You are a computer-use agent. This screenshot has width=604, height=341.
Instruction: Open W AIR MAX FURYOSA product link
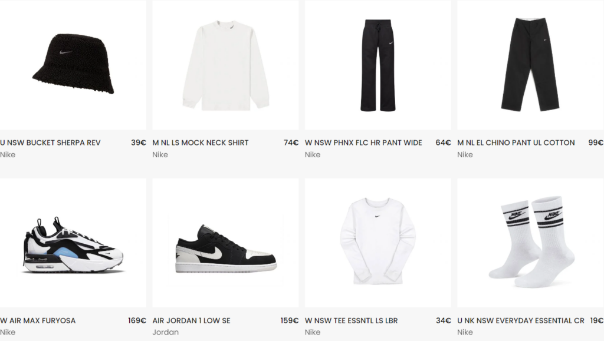[38, 320]
